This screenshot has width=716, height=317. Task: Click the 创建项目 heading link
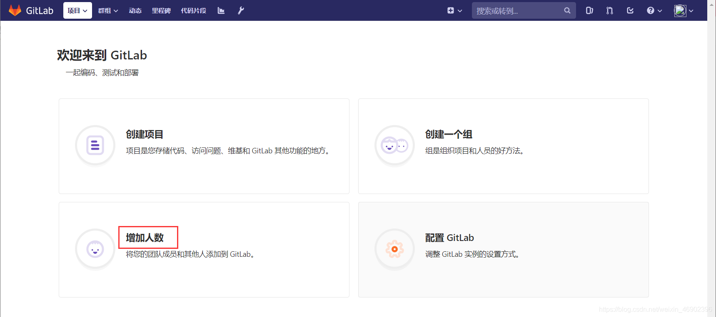(145, 134)
